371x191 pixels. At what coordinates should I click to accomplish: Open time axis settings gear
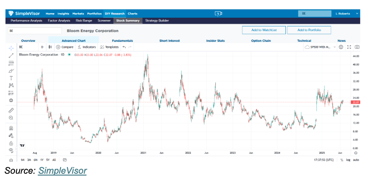[x=356, y=153]
